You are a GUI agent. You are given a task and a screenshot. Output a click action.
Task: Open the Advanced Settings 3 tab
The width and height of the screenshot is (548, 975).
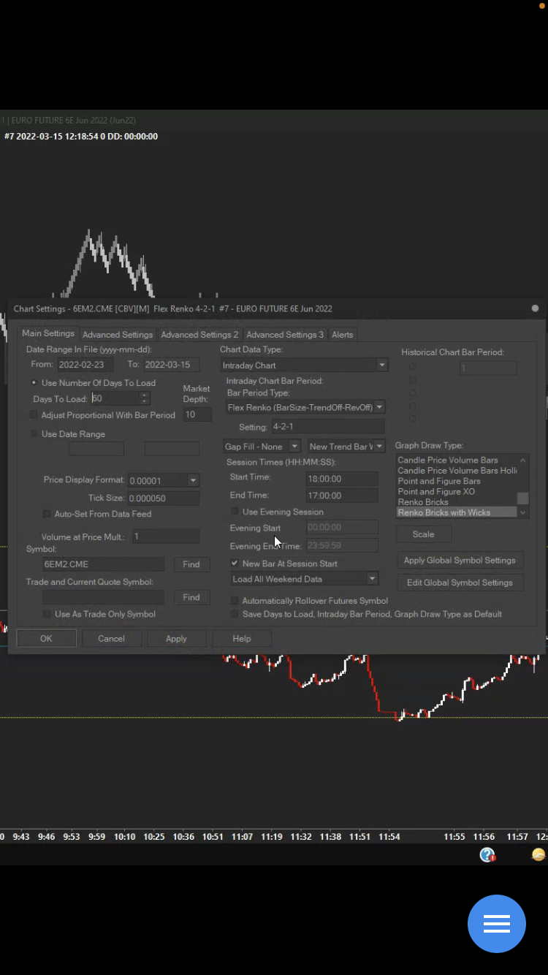[x=285, y=335]
